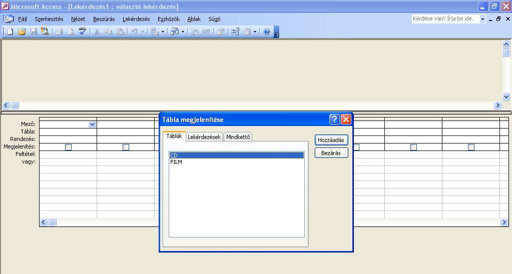Viewport: 512px width, 274px height.
Task: Click the upper pane vertical scrollbar thumb
Action: coord(506,52)
